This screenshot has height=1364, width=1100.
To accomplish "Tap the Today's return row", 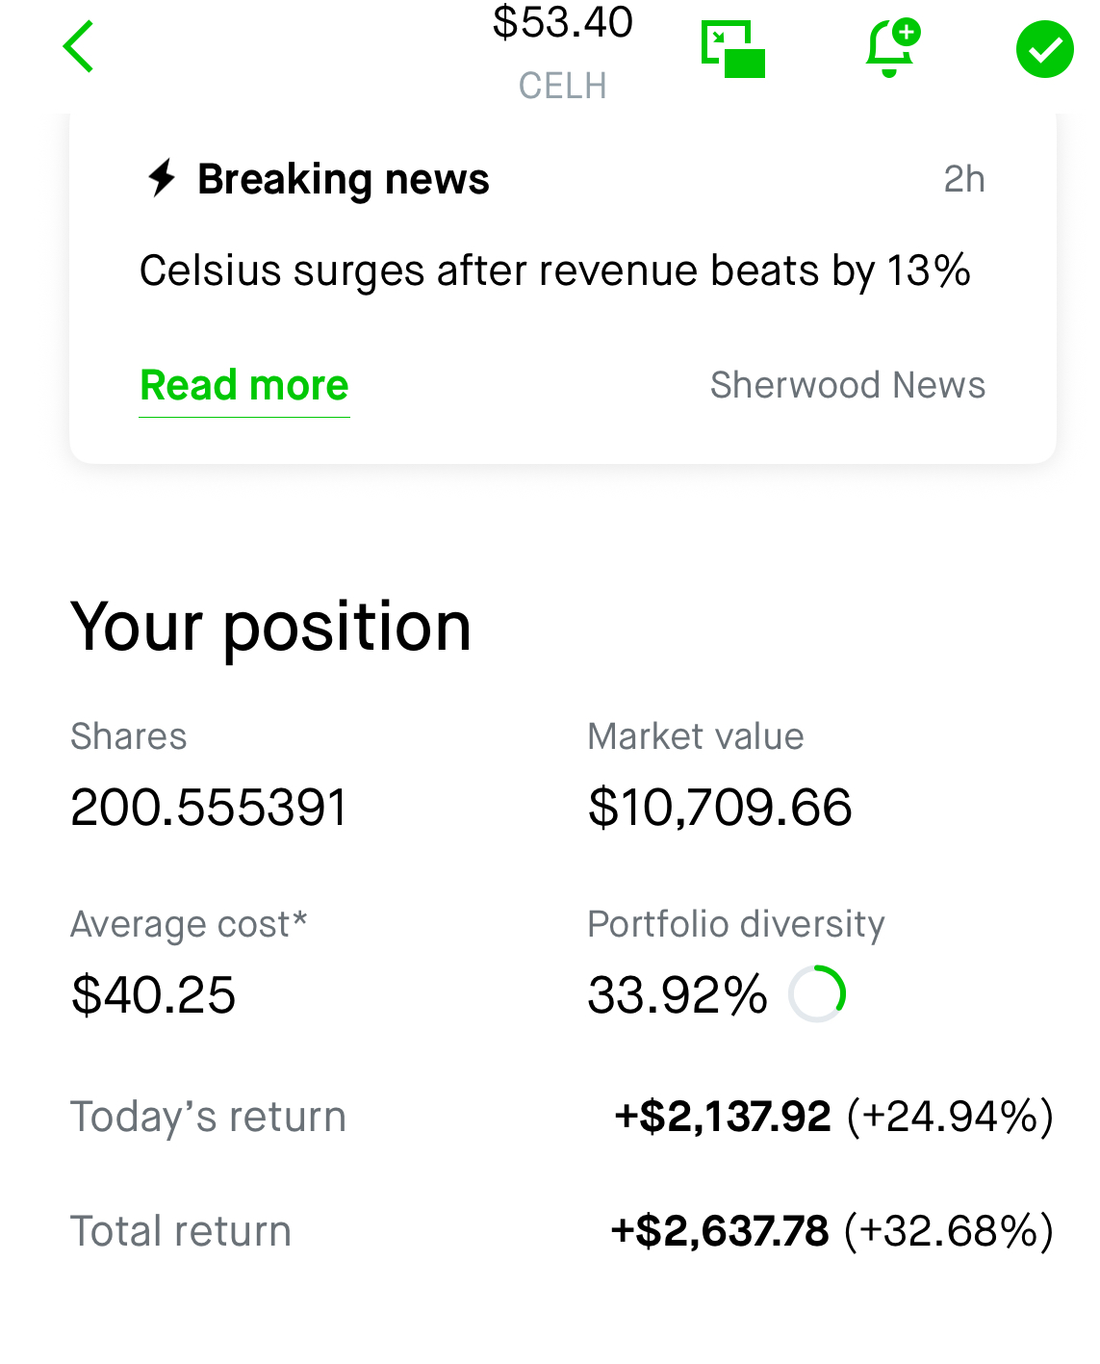I will pyautogui.click(x=563, y=1117).
